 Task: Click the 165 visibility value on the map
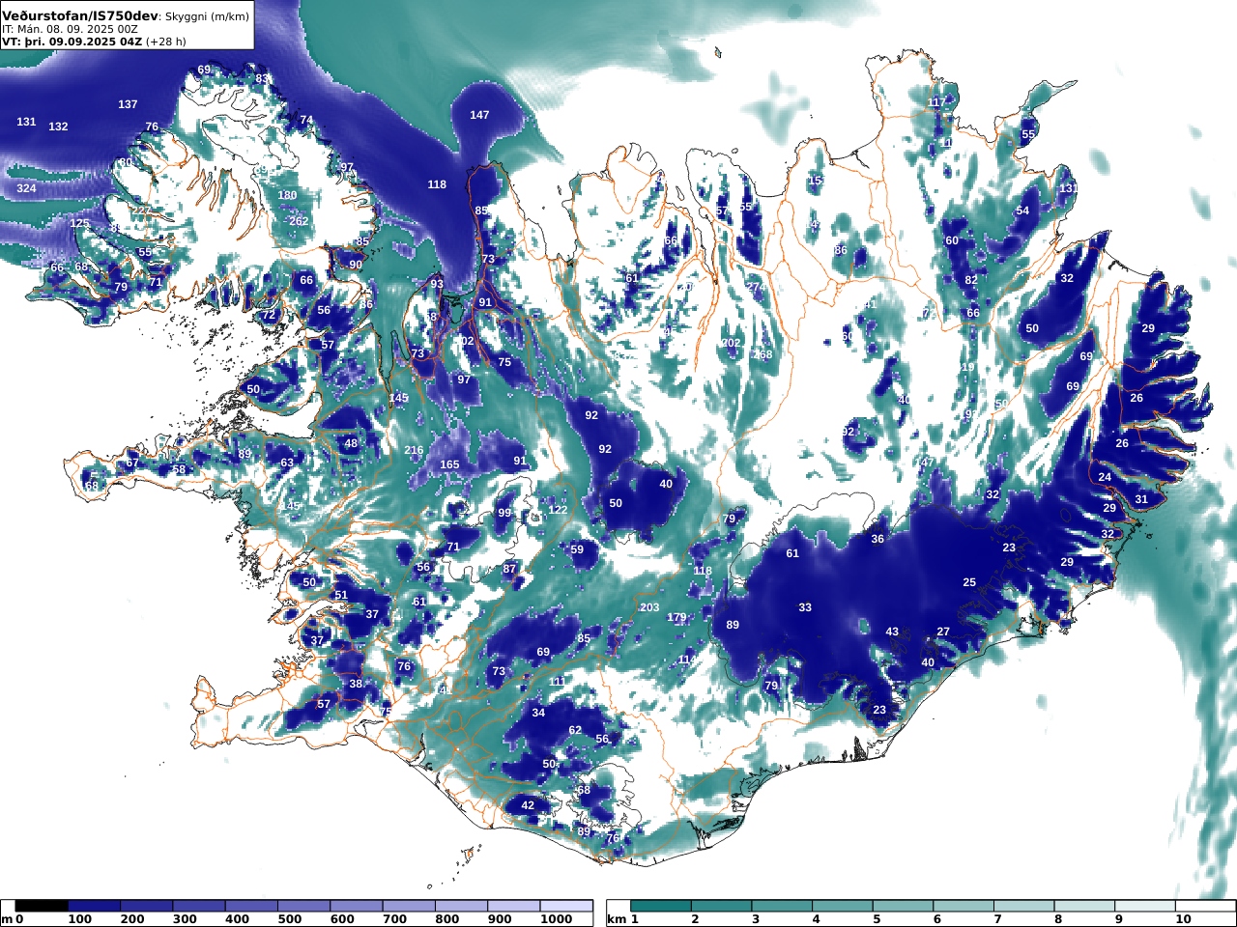pos(449,464)
